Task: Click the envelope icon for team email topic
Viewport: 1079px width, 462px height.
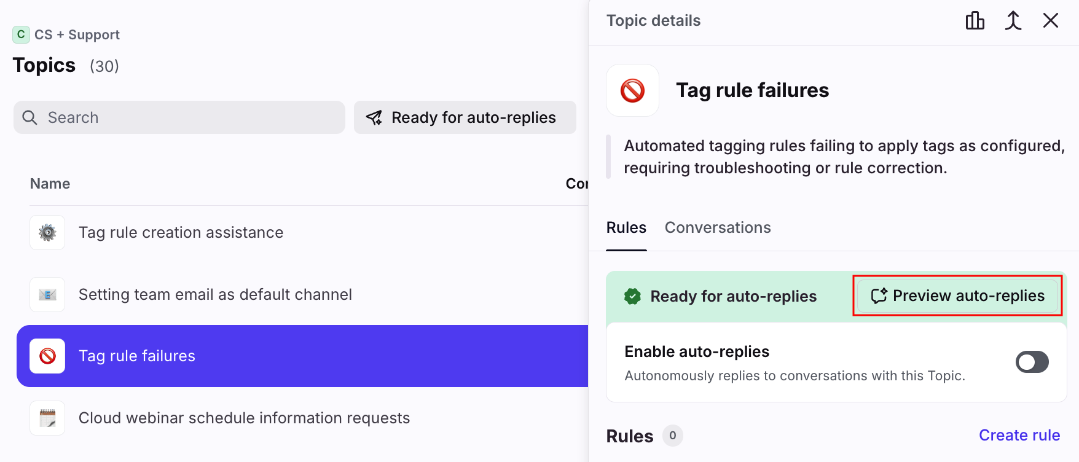Action: pyautogui.click(x=47, y=295)
